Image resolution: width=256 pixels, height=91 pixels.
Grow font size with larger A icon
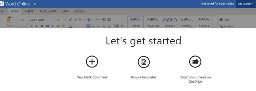coord(70,20)
